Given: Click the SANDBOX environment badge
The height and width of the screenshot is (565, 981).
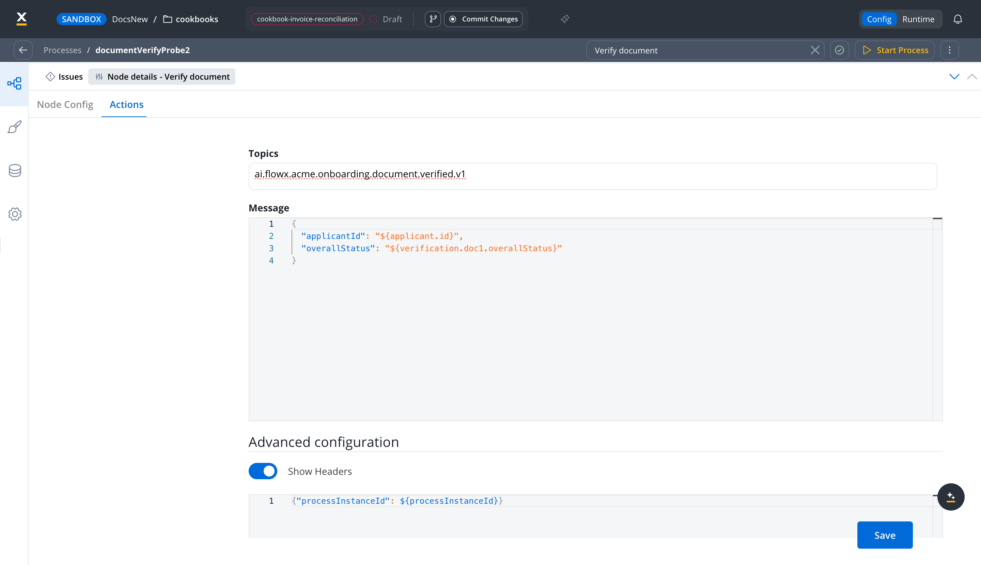Looking at the screenshot, I should point(81,19).
